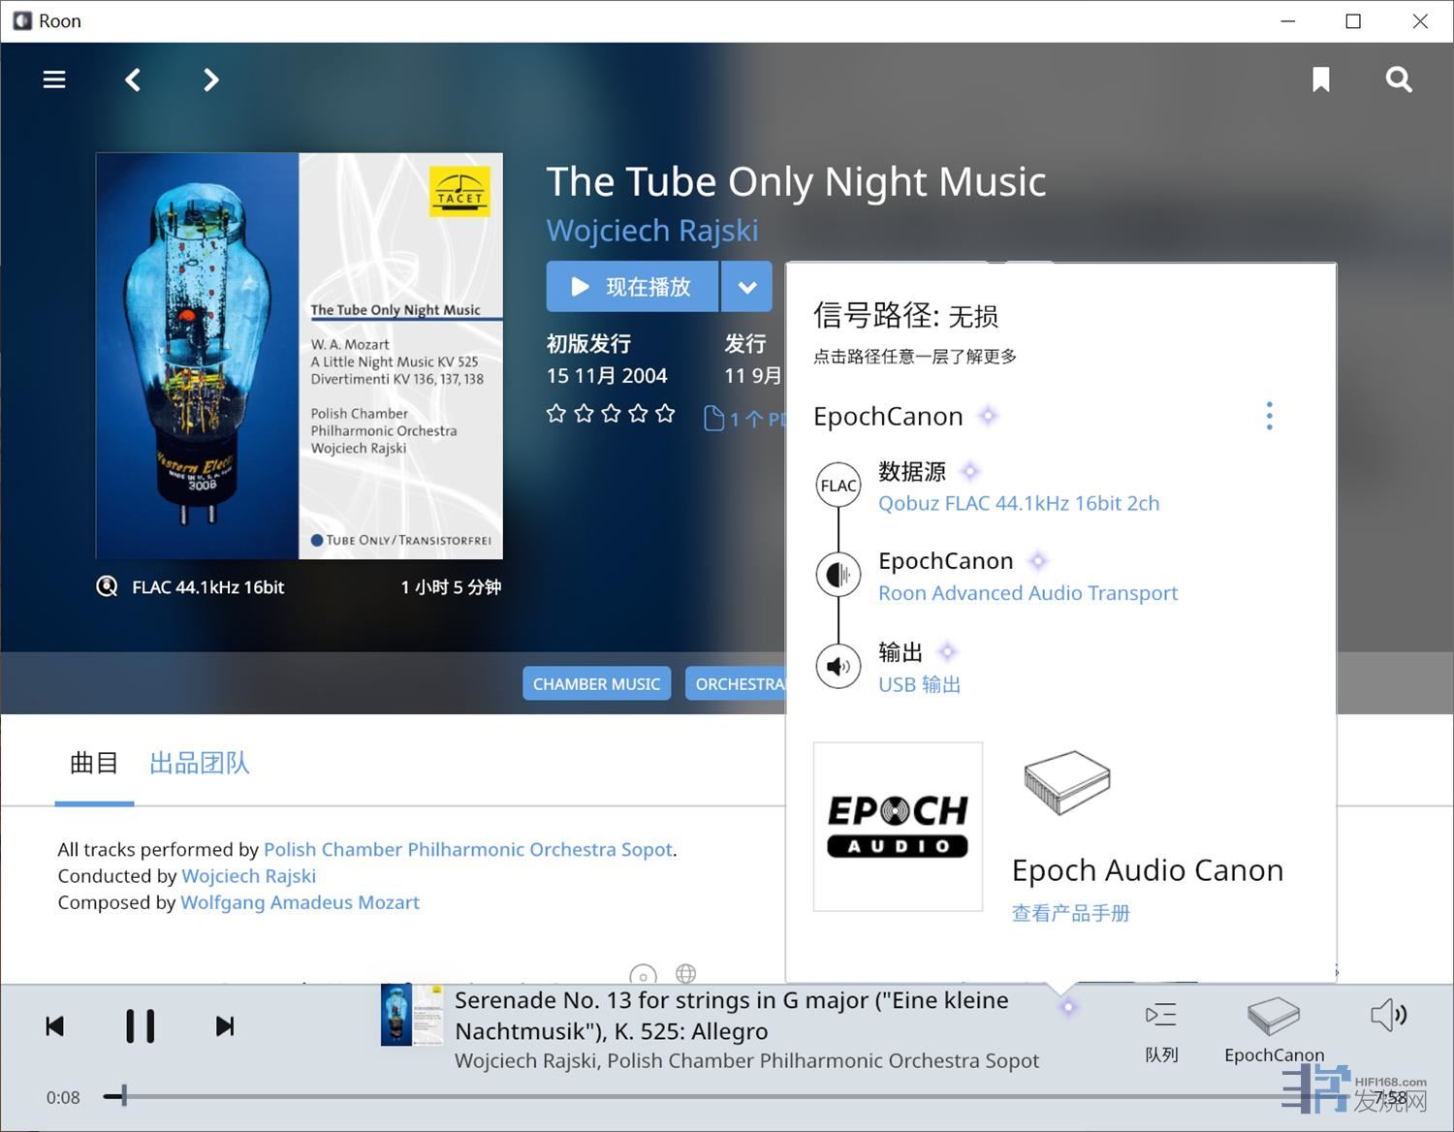Screen dimensions: 1454x1132
Task: Expand the play options dropdown arrow
Action: coord(746,287)
